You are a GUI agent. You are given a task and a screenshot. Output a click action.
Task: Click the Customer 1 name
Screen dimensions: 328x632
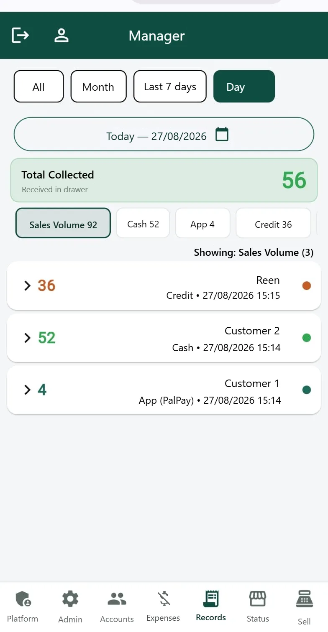pos(252,383)
